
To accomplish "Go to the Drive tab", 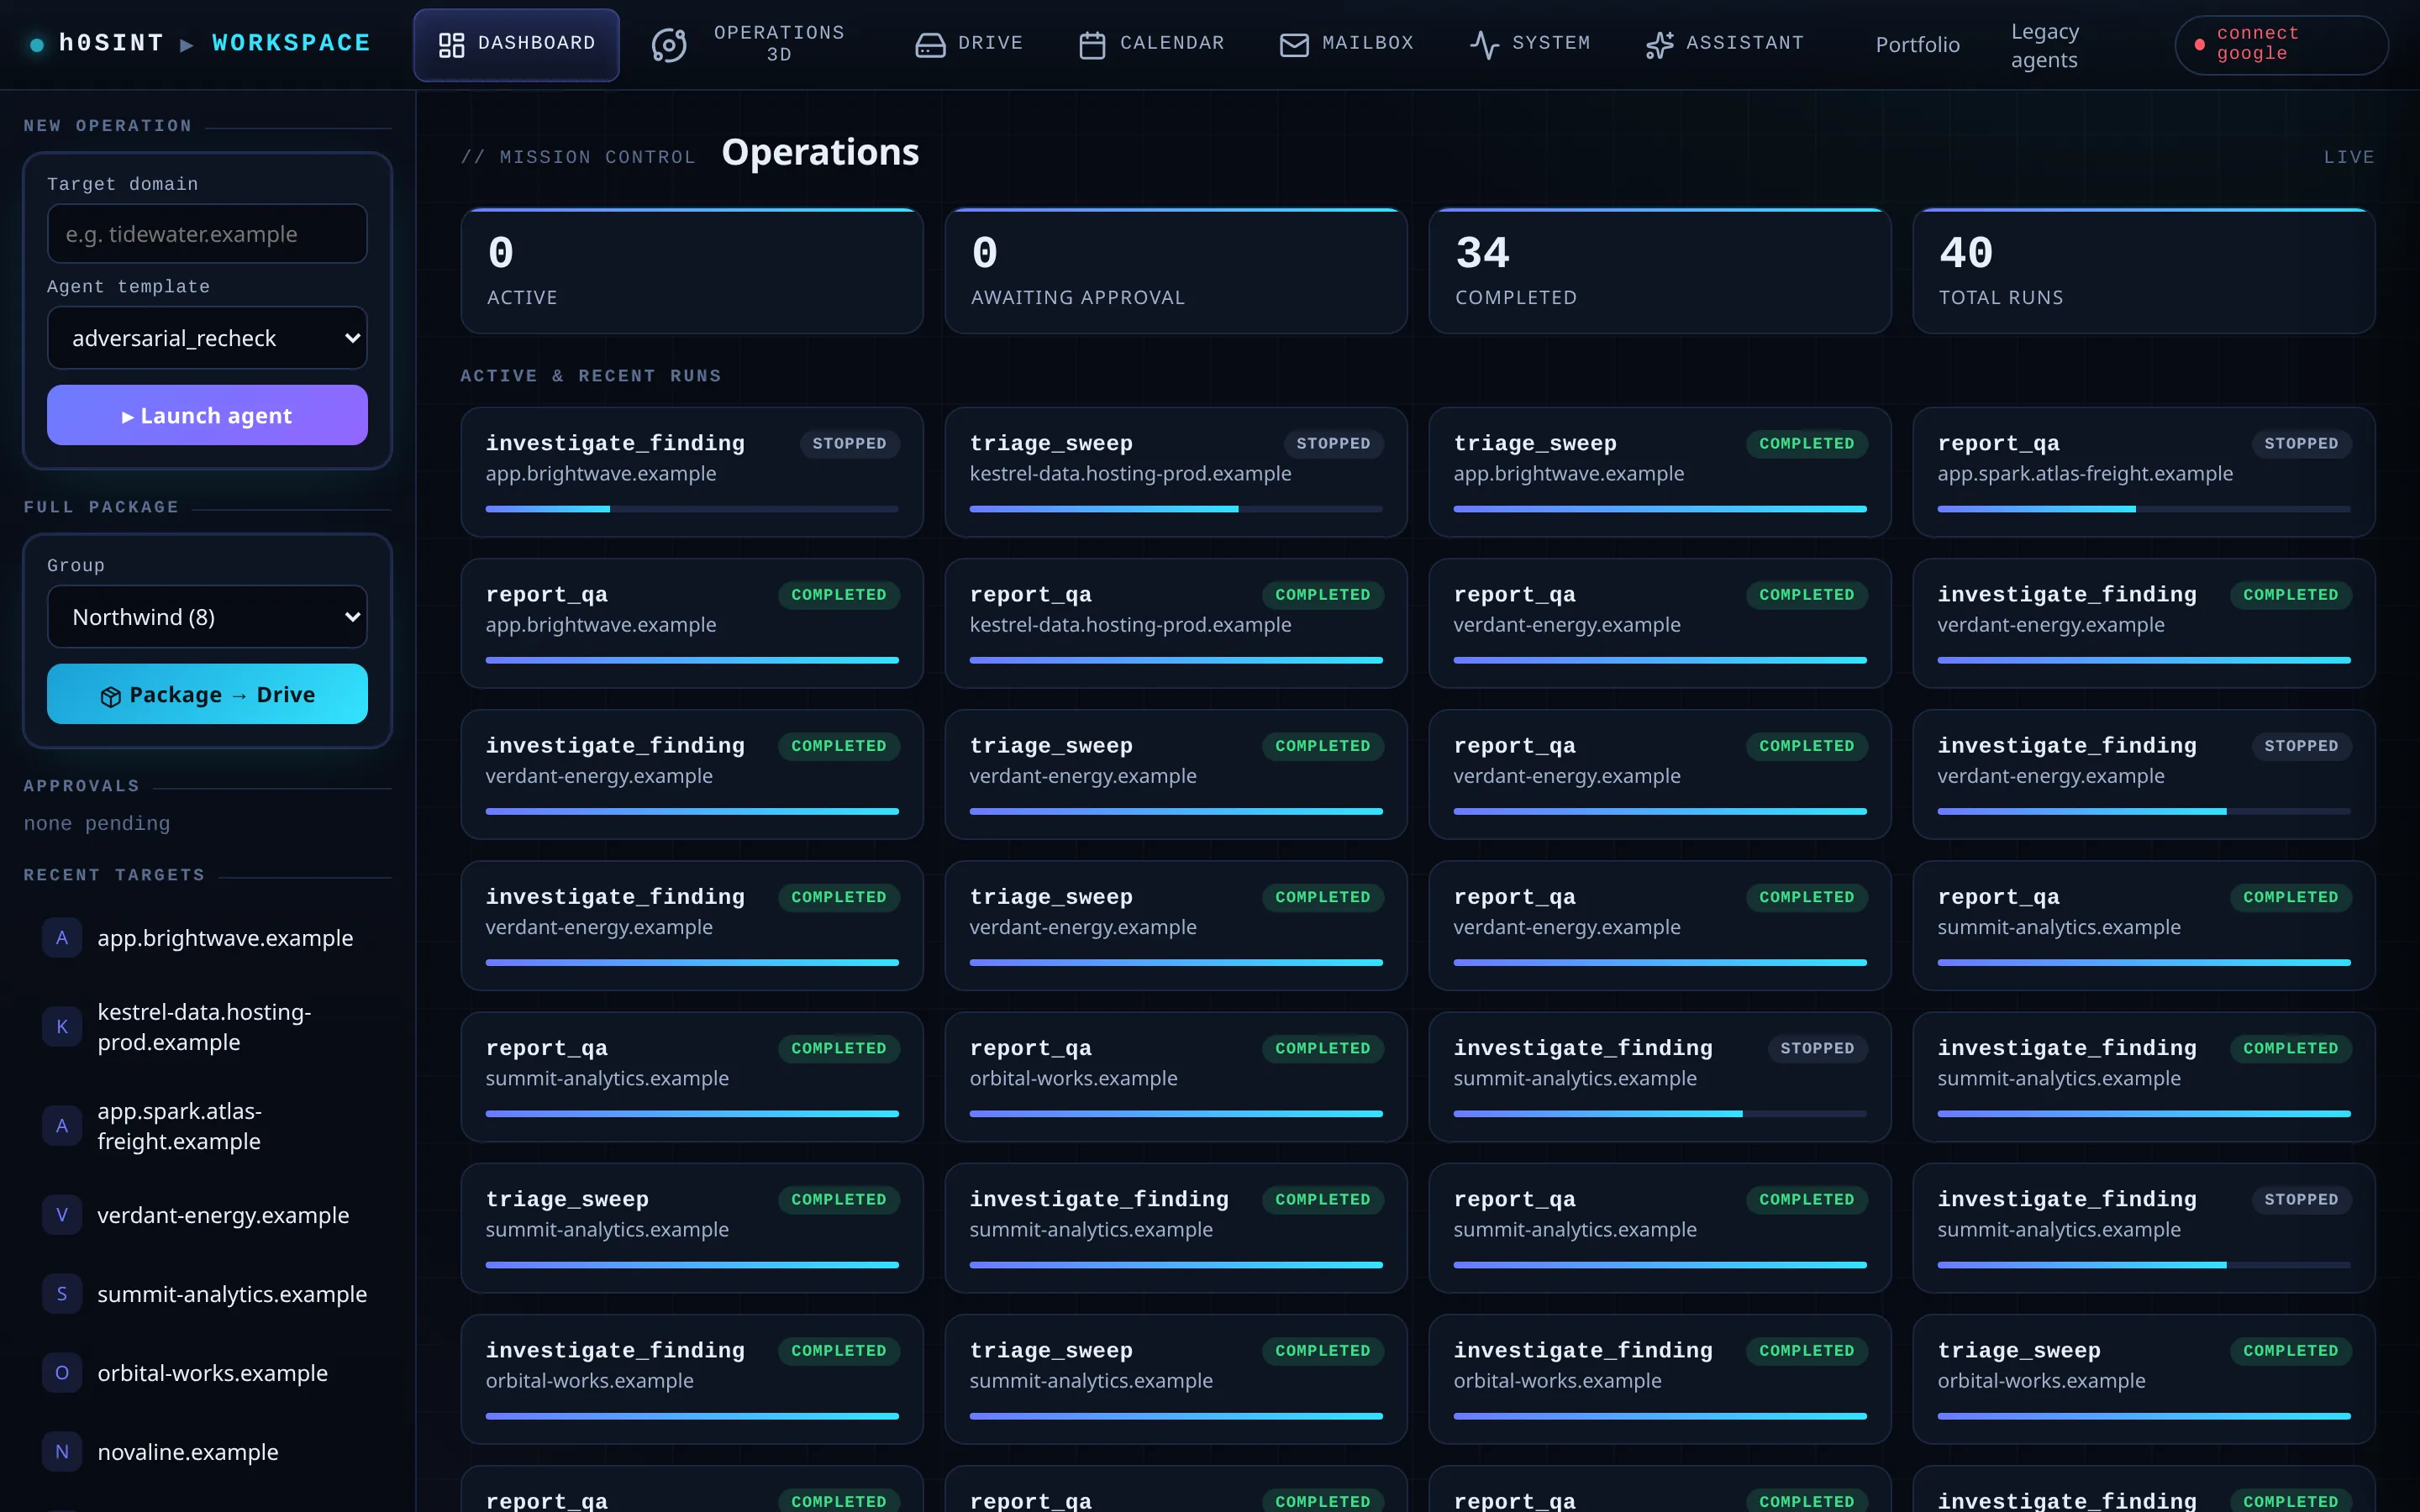I will [x=969, y=44].
